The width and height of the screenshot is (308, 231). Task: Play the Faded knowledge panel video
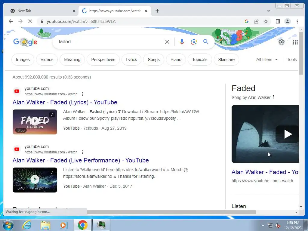(x=288, y=134)
